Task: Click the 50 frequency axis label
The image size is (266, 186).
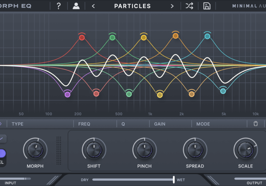Action: (21, 114)
